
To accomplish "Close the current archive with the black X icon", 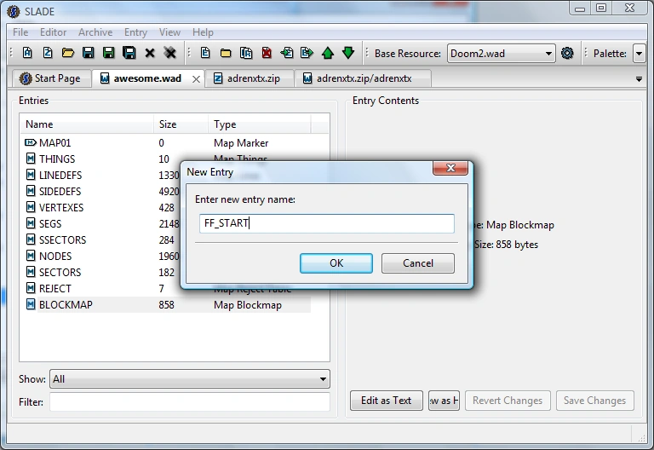I will point(150,53).
